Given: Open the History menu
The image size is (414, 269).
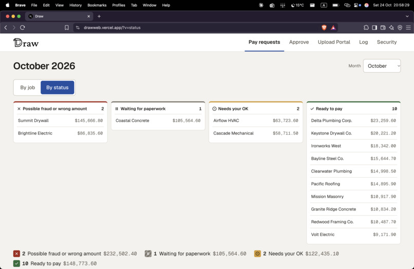Looking at the screenshot, I should 76,5.
